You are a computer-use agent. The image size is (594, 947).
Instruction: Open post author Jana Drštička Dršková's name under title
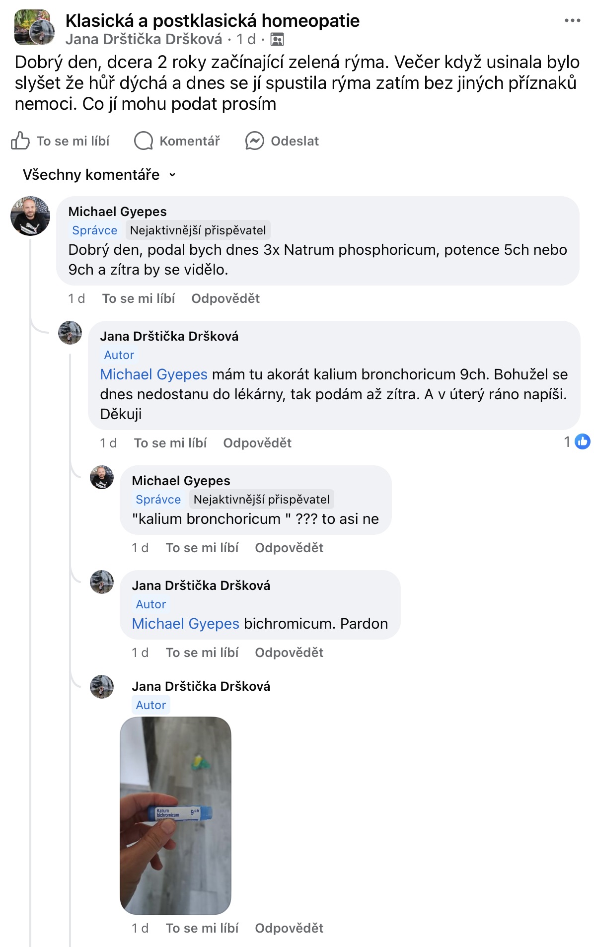[144, 39]
